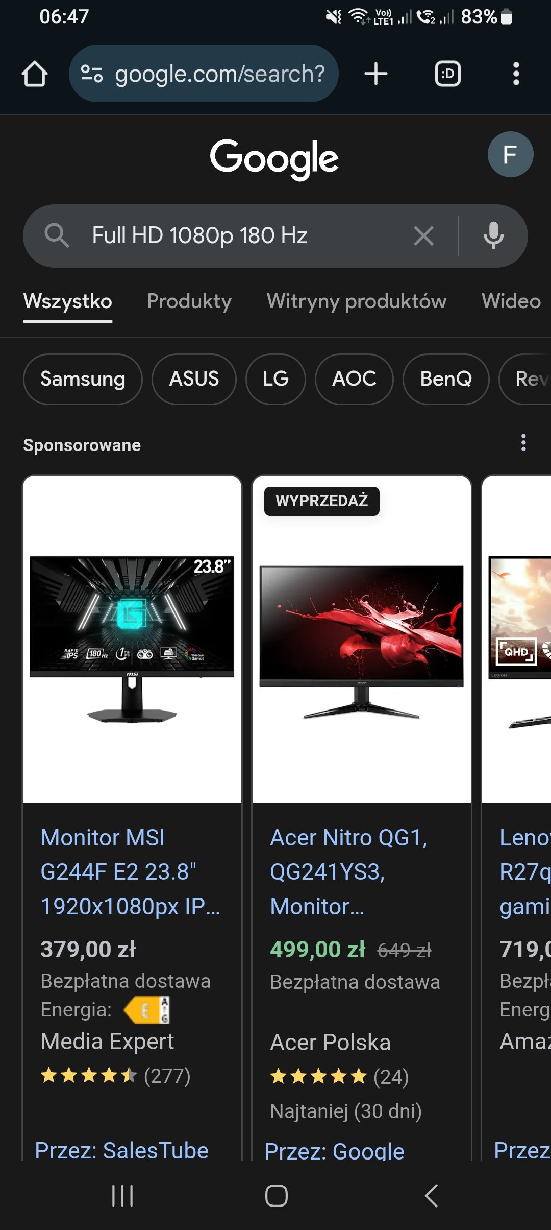
Task: Open sponsored ads options three-dot menu
Action: coord(523,443)
